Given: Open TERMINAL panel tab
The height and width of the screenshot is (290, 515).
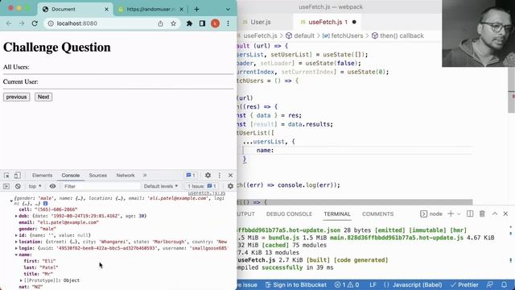Looking at the screenshot, I should (337, 214).
